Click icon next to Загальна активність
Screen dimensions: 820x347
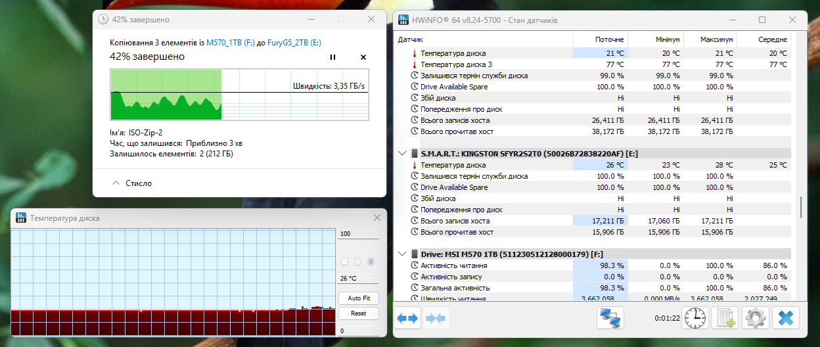coord(414,288)
